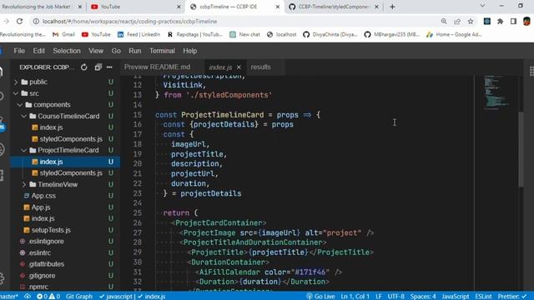Viewport: 534px width, 300px height.
Task: Close the CCBP-Timeline GitHub tab
Action: (376, 7)
